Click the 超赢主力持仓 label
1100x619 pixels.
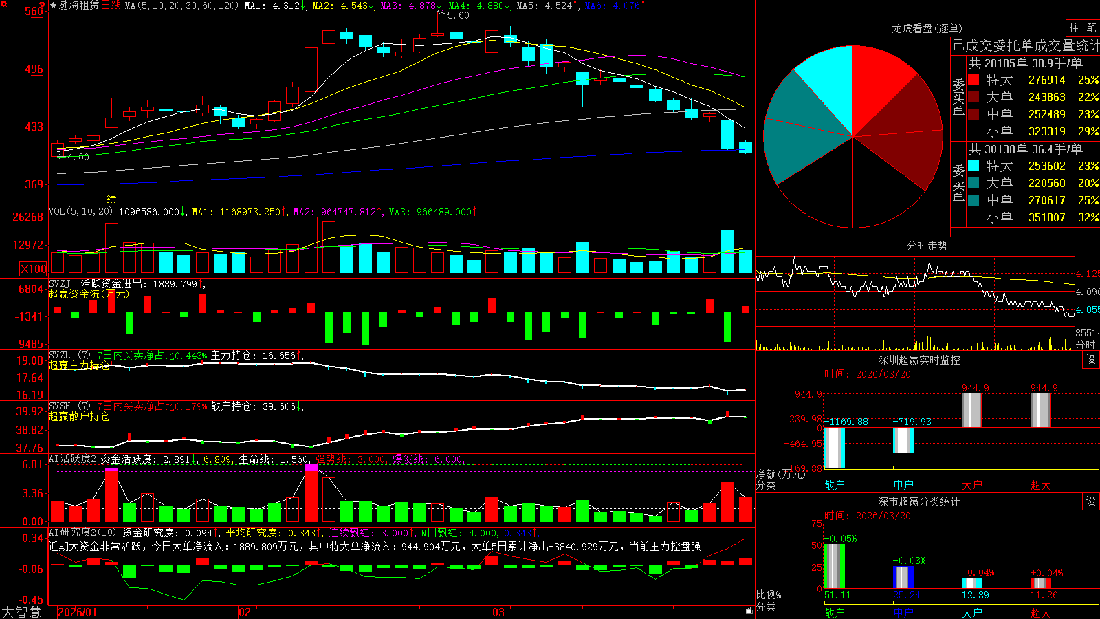pos(79,365)
